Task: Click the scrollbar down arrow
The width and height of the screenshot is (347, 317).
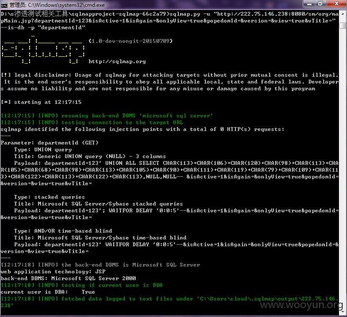Action: point(343,312)
